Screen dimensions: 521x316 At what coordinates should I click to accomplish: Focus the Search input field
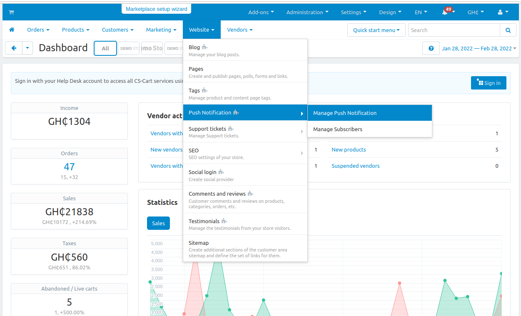click(454, 30)
